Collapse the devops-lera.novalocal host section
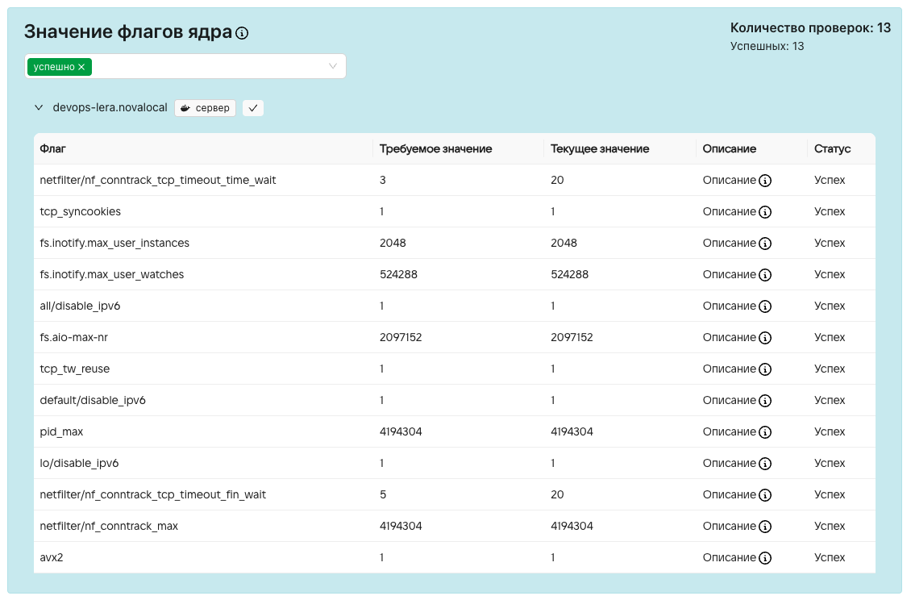 [38, 107]
